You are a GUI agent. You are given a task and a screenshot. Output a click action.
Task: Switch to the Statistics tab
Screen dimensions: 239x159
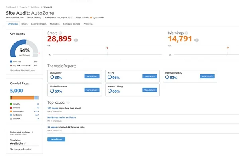[x=55, y=24]
